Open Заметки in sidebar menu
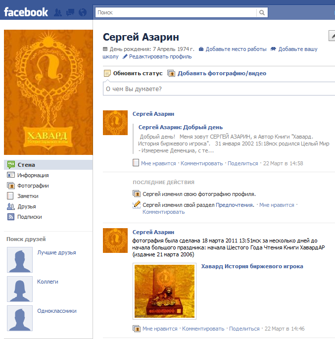 coord(28,196)
